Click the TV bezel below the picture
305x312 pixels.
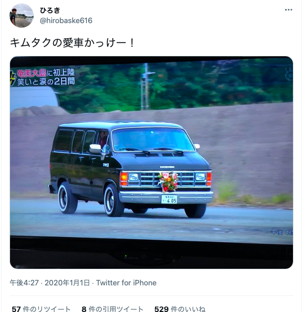(x=151, y=256)
